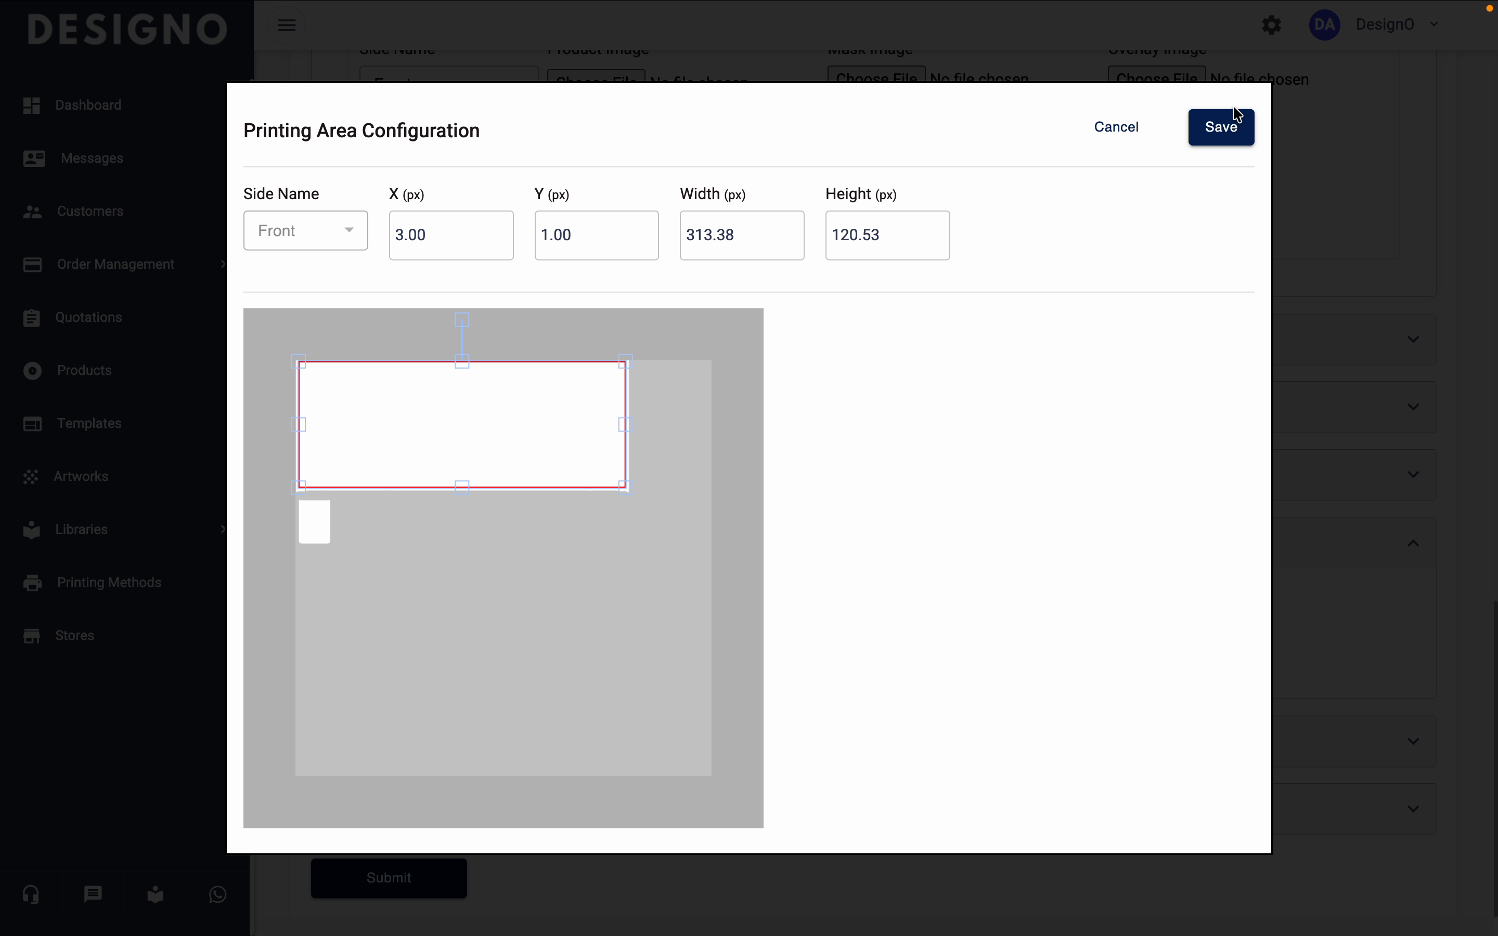Expand the Libraries submenu arrow
This screenshot has height=936, width=1498.
tap(223, 529)
